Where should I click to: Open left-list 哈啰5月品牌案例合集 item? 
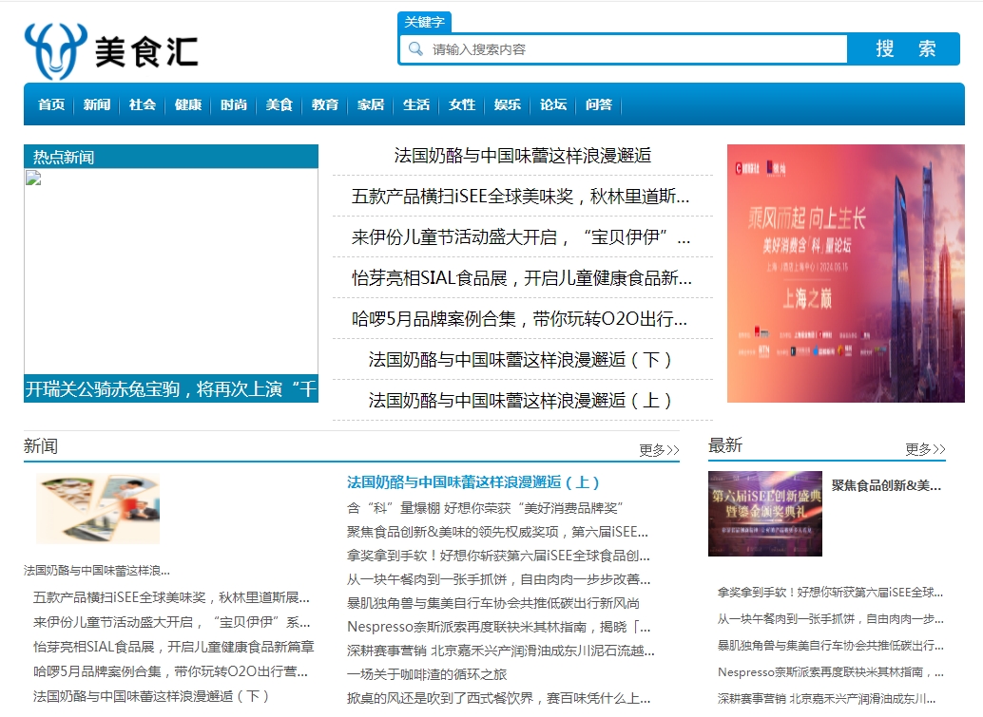(x=170, y=671)
